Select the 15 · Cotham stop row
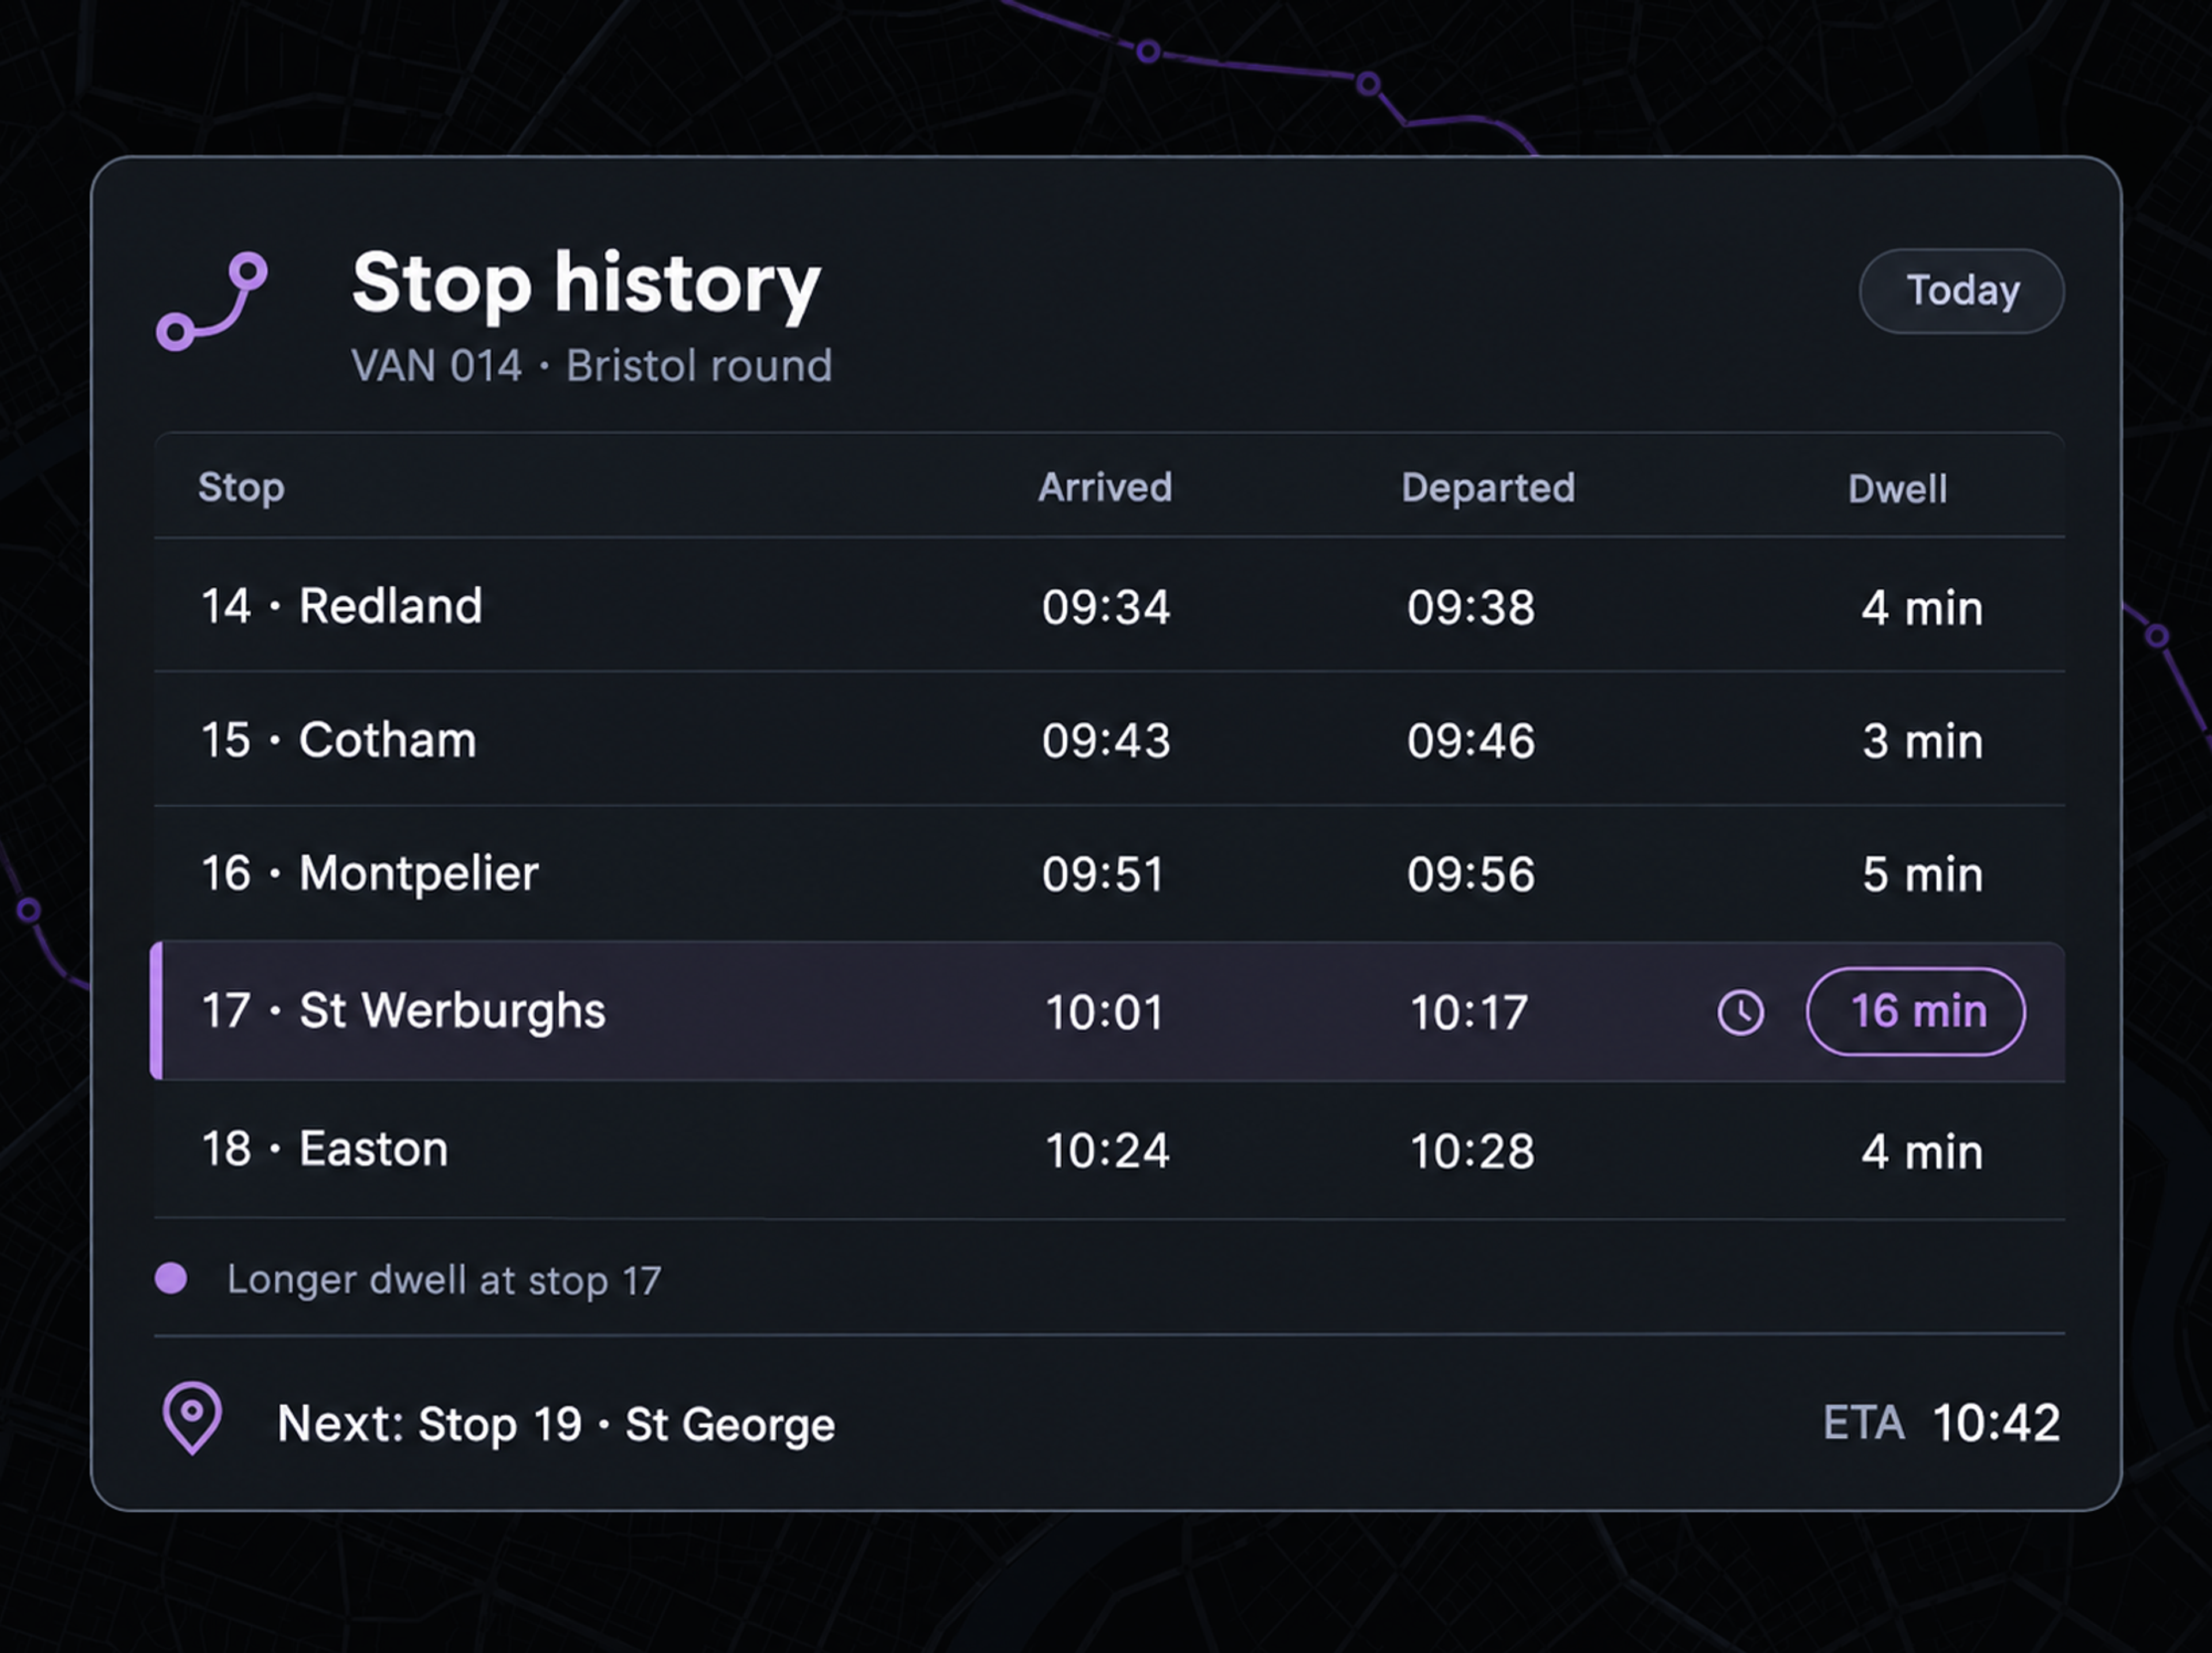 (x=1109, y=739)
